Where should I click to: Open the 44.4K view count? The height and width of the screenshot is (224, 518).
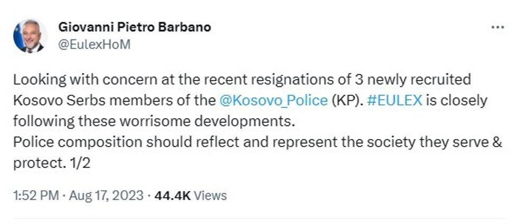(x=173, y=196)
